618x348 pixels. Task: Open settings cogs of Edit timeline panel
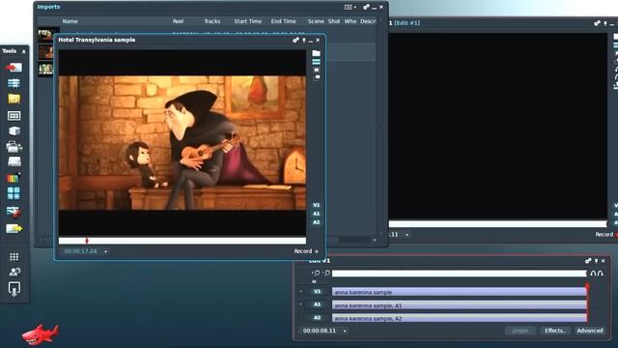[588, 261]
